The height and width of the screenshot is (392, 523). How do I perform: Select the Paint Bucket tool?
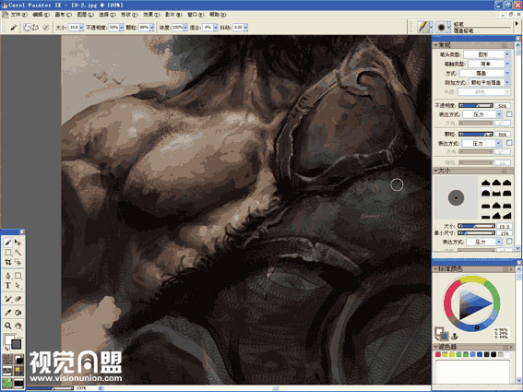[18, 313]
